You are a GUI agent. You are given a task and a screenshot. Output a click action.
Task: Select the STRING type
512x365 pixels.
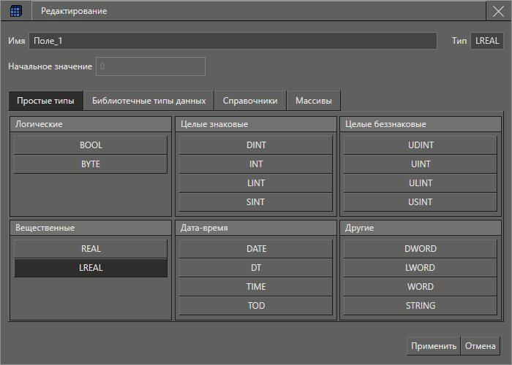tap(421, 306)
